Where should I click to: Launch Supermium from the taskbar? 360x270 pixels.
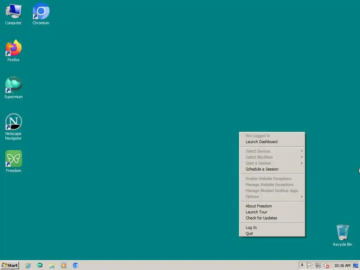point(40,265)
